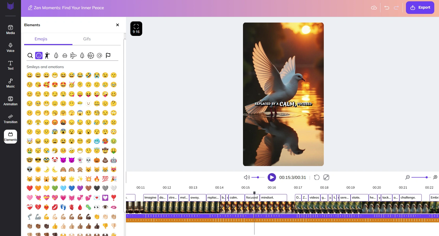Viewport: 439px width, 236px height.
Task: Click the 00:18 timeline ruler mark
Action: (x=324, y=188)
